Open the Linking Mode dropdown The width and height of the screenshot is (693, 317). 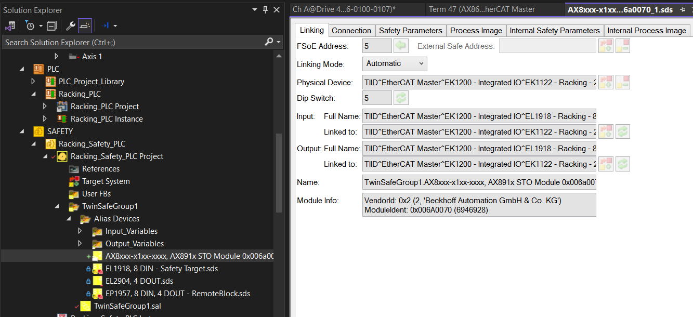click(x=395, y=63)
